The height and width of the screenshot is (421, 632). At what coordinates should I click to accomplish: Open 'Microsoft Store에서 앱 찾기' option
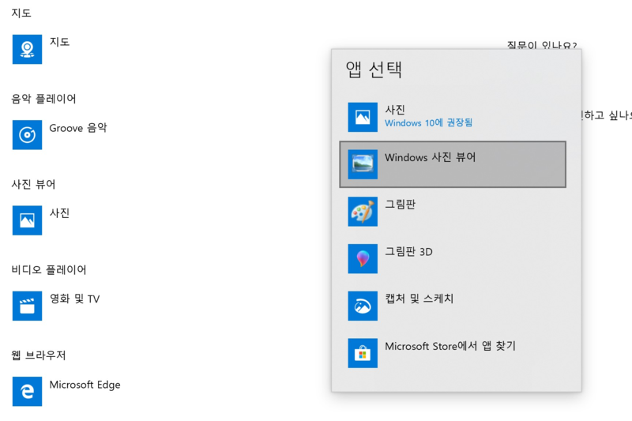tap(453, 353)
